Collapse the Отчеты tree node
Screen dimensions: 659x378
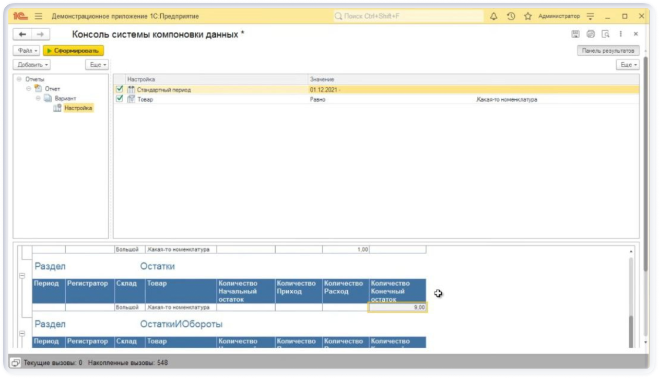click(x=19, y=79)
